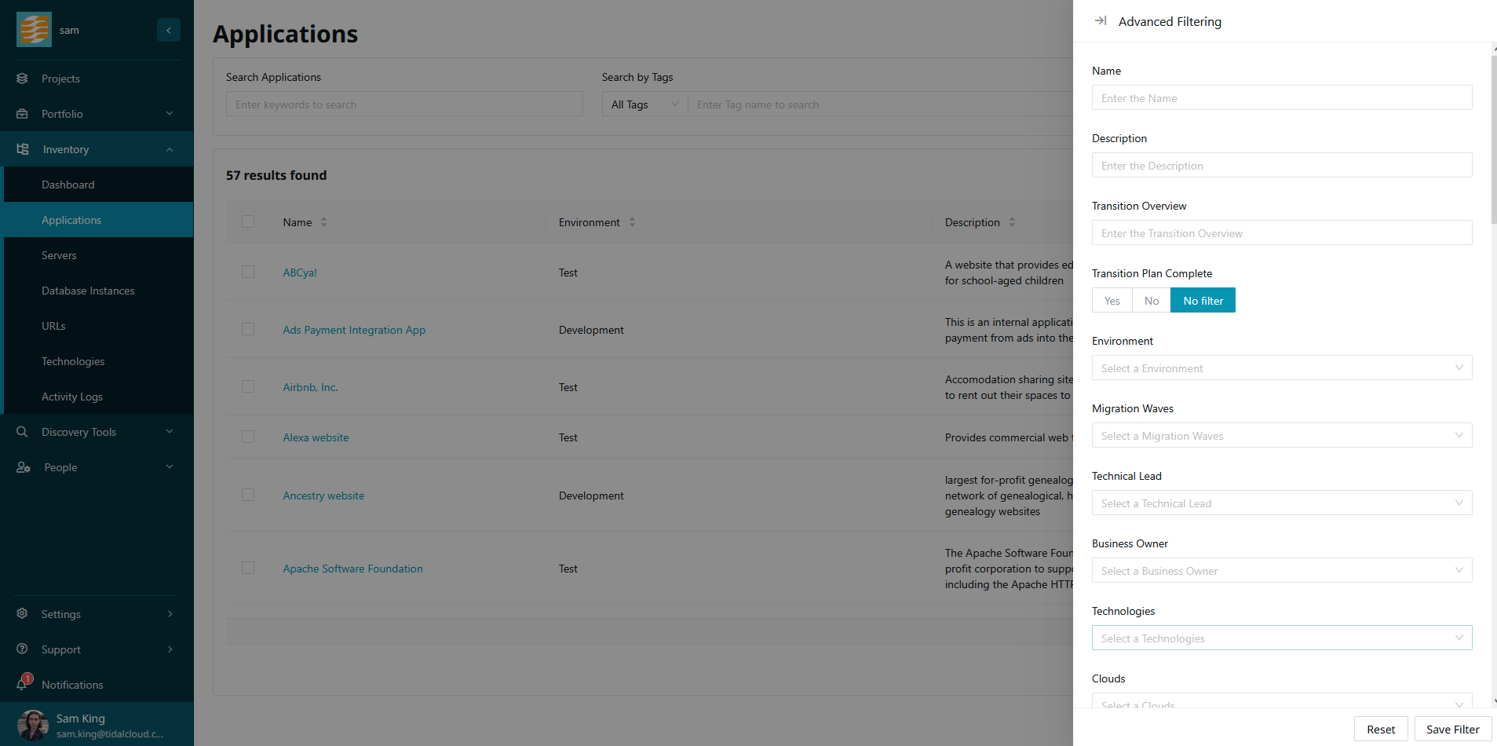Open the Apache Software Foundation link
The width and height of the screenshot is (1497, 746).
click(x=352, y=569)
